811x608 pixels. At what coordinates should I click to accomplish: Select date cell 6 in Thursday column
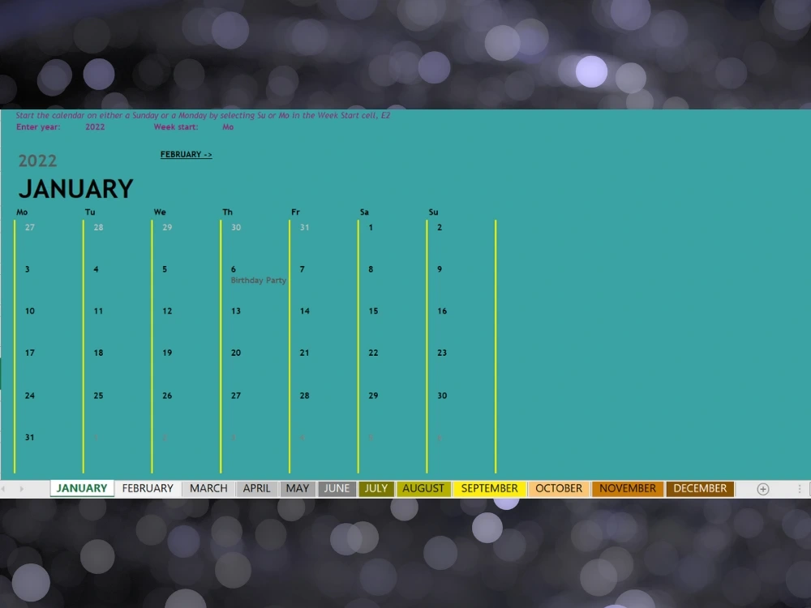click(x=234, y=269)
